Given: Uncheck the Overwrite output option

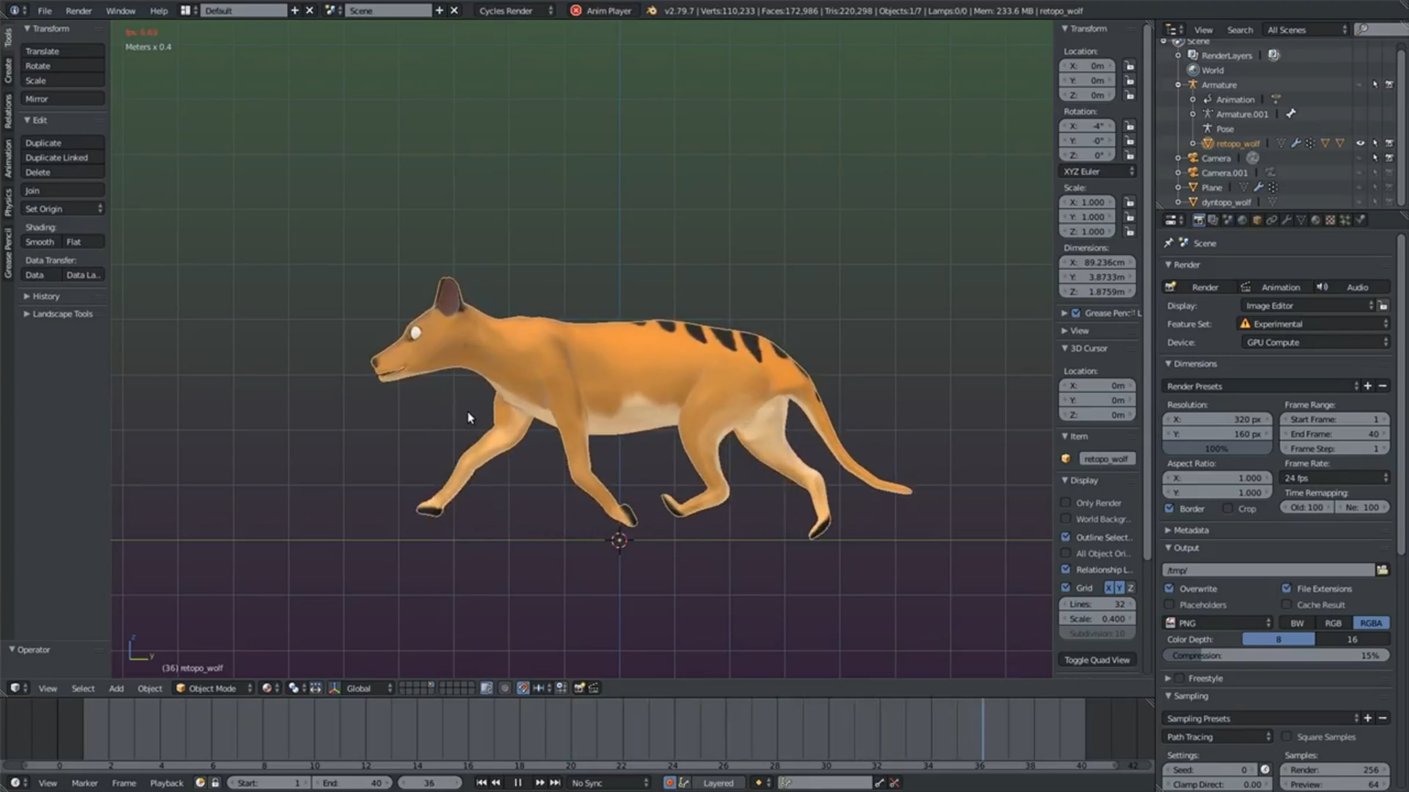Looking at the screenshot, I should click(x=1169, y=588).
